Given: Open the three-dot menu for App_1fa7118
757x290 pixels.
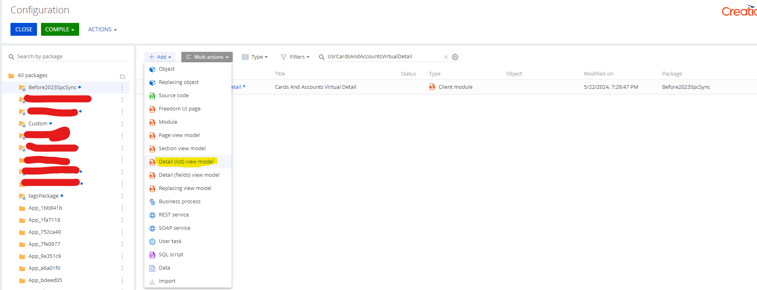Looking at the screenshot, I should (122, 220).
